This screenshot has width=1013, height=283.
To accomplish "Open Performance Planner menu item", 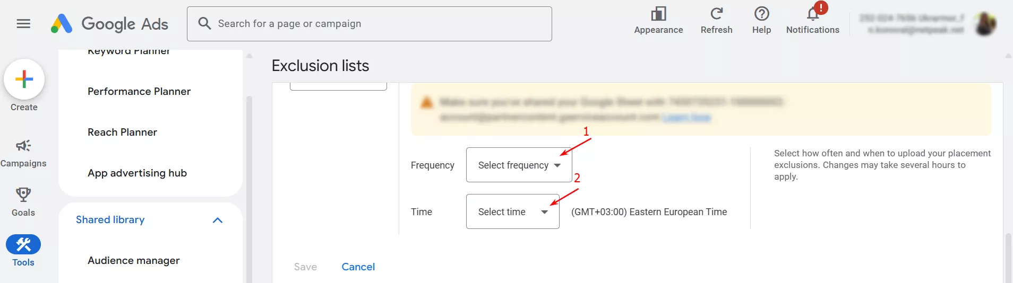I will (139, 92).
